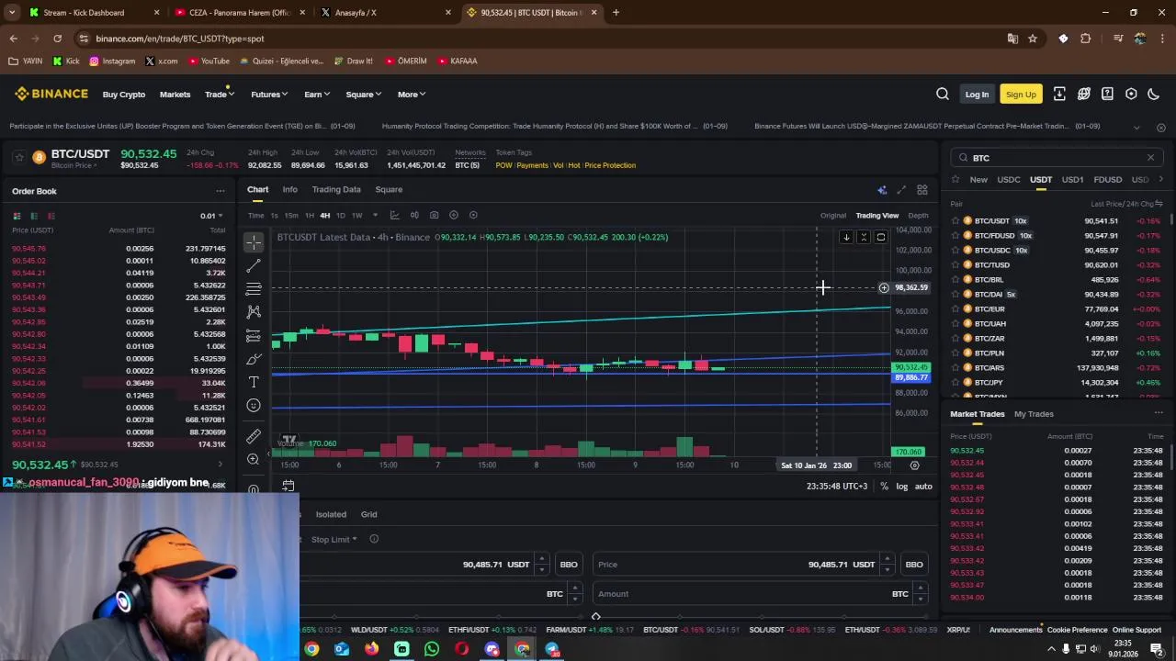Viewport: 1176px width, 661px height.
Task: Open the Markets link
Action: 175,95
